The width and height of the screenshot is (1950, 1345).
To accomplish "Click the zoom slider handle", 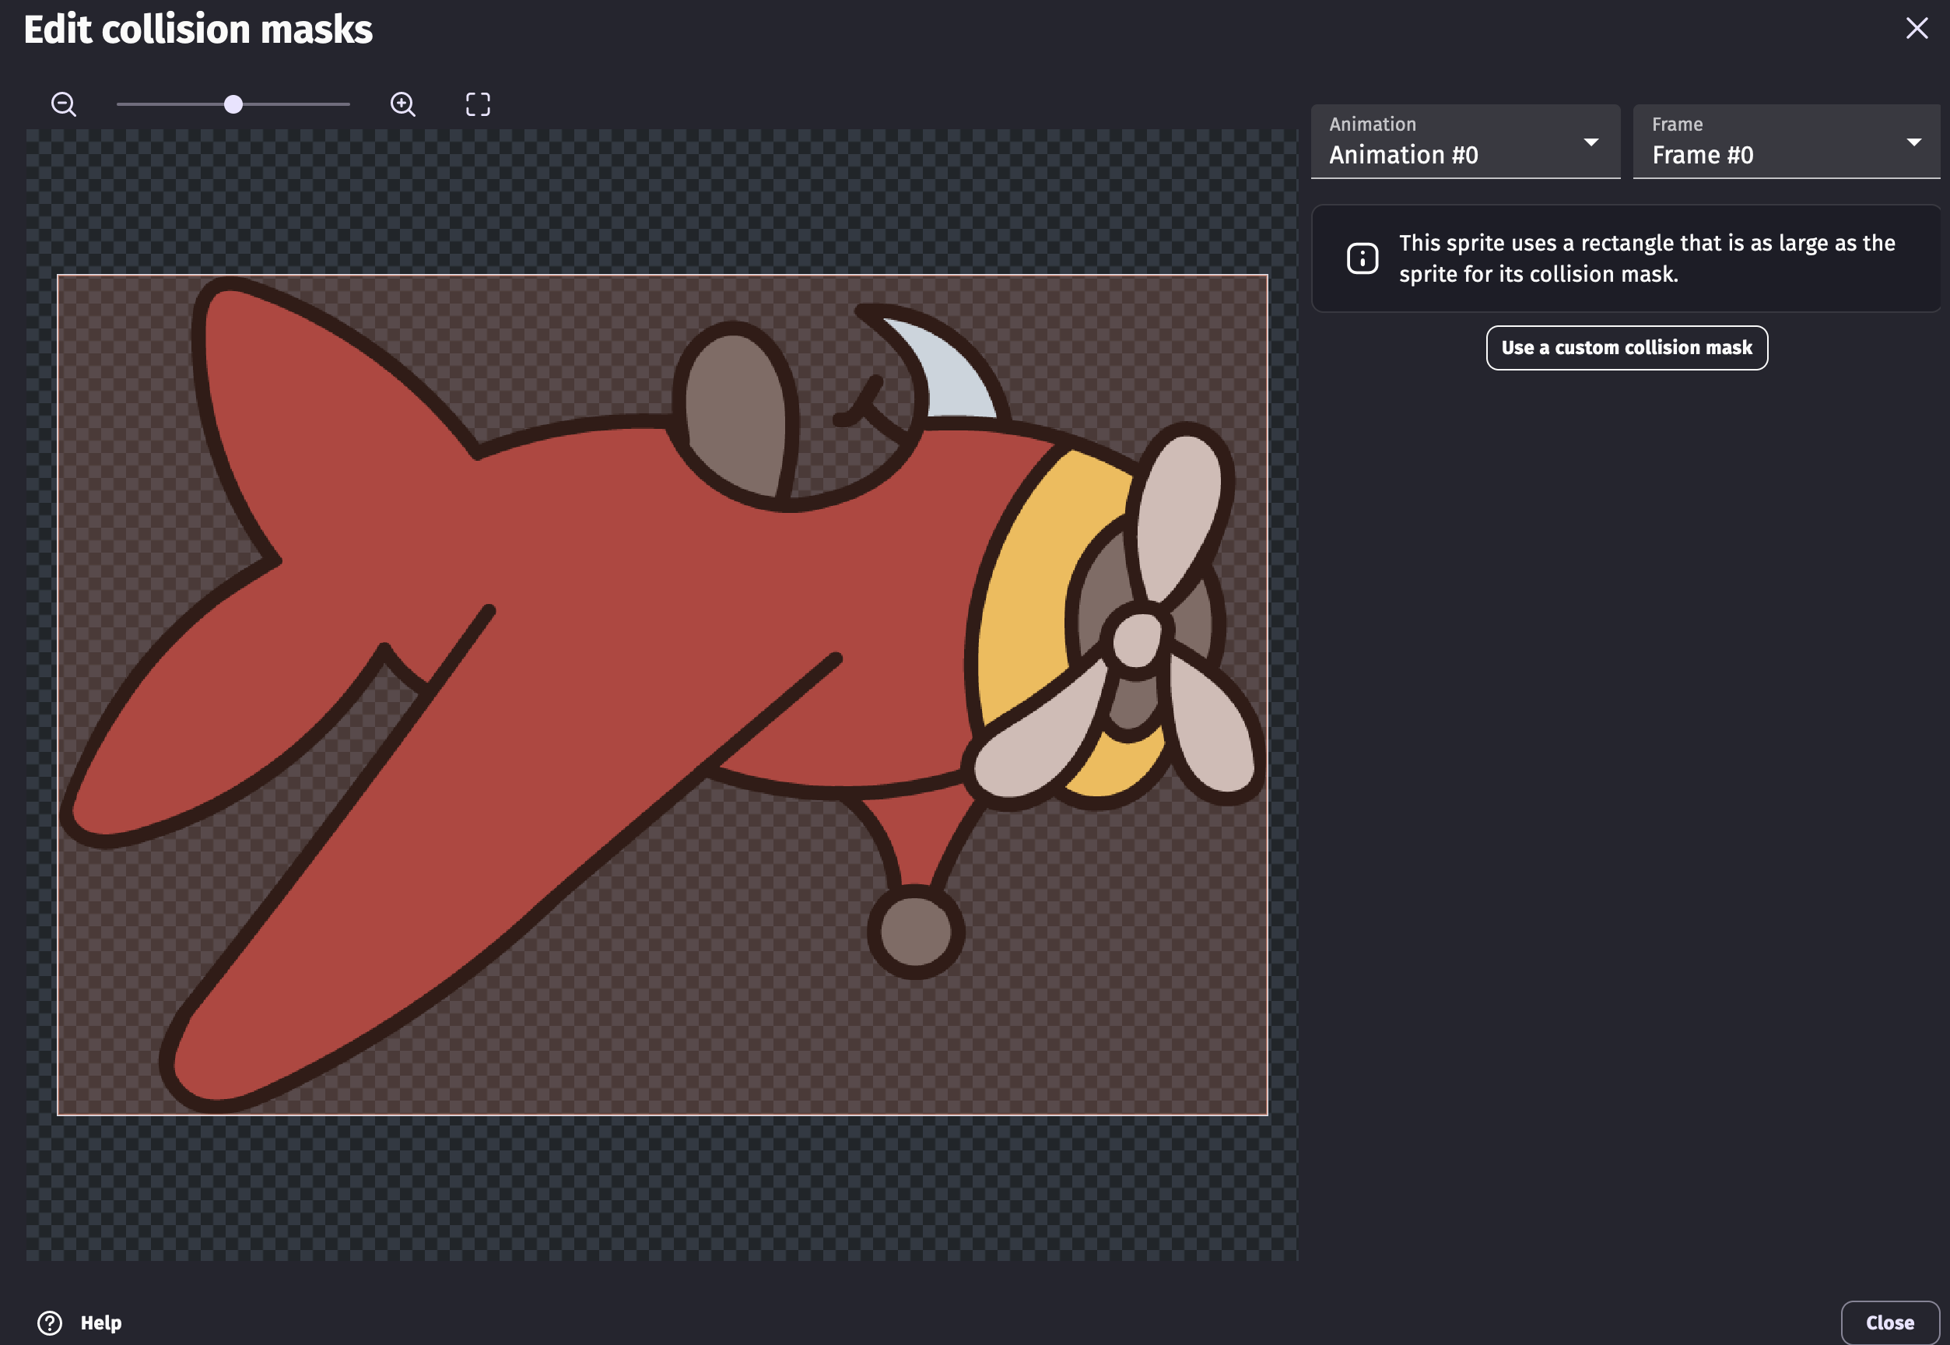I will click(x=233, y=104).
